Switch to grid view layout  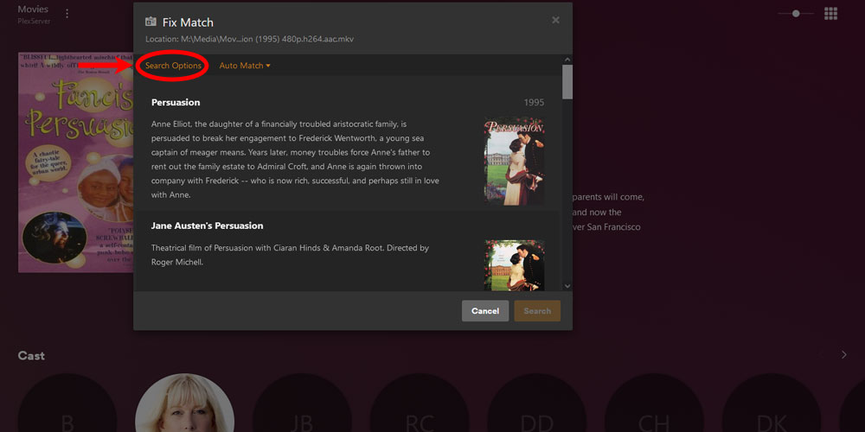tap(830, 13)
